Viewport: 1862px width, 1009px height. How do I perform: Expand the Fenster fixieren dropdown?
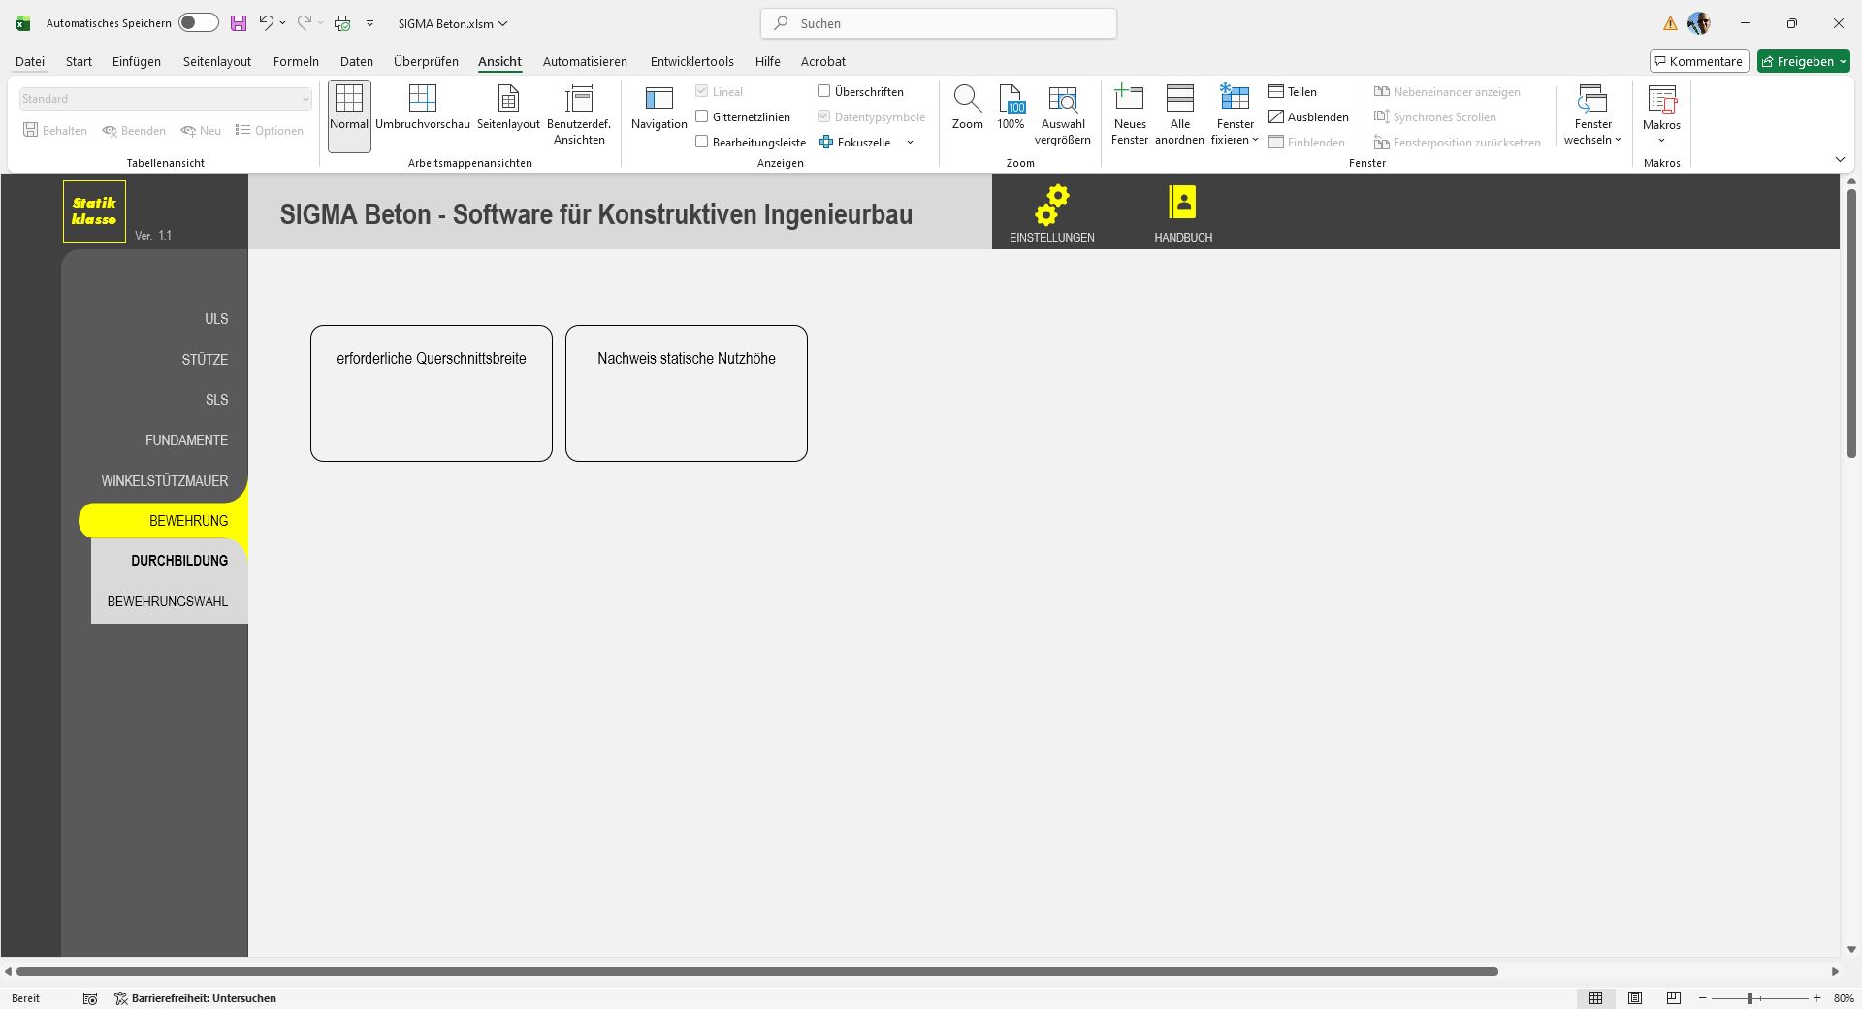coord(1235,140)
